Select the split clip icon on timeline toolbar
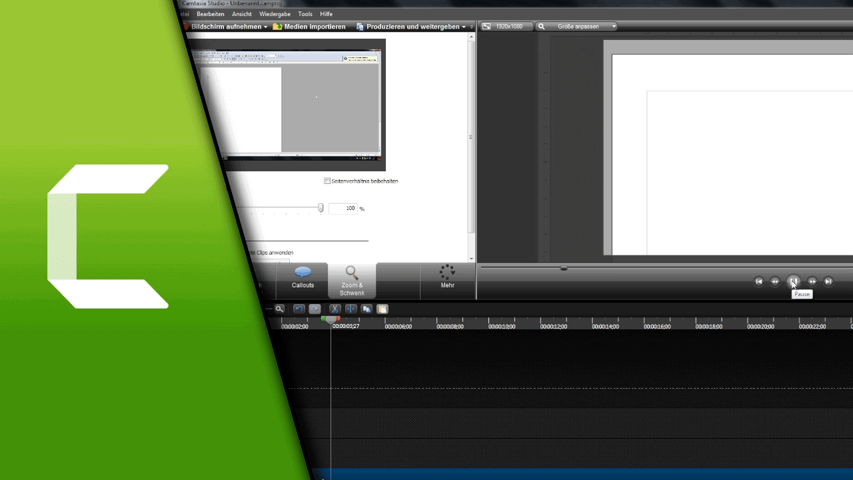 351,309
